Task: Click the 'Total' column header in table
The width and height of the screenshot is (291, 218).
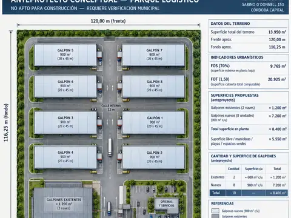Action: (x=277, y=169)
